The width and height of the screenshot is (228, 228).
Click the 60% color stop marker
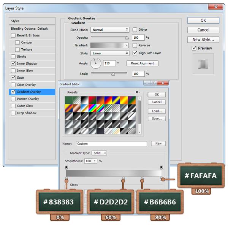(123, 179)
